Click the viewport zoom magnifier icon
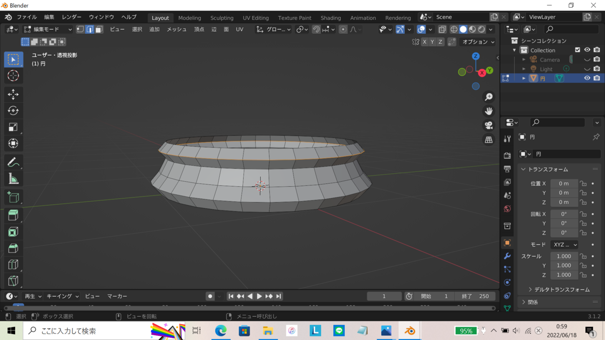The width and height of the screenshot is (605, 340). (x=489, y=97)
